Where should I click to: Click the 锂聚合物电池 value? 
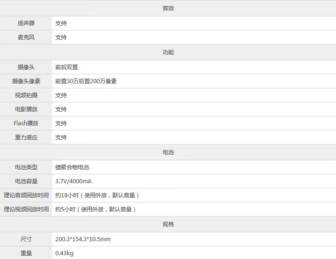[72, 167]
